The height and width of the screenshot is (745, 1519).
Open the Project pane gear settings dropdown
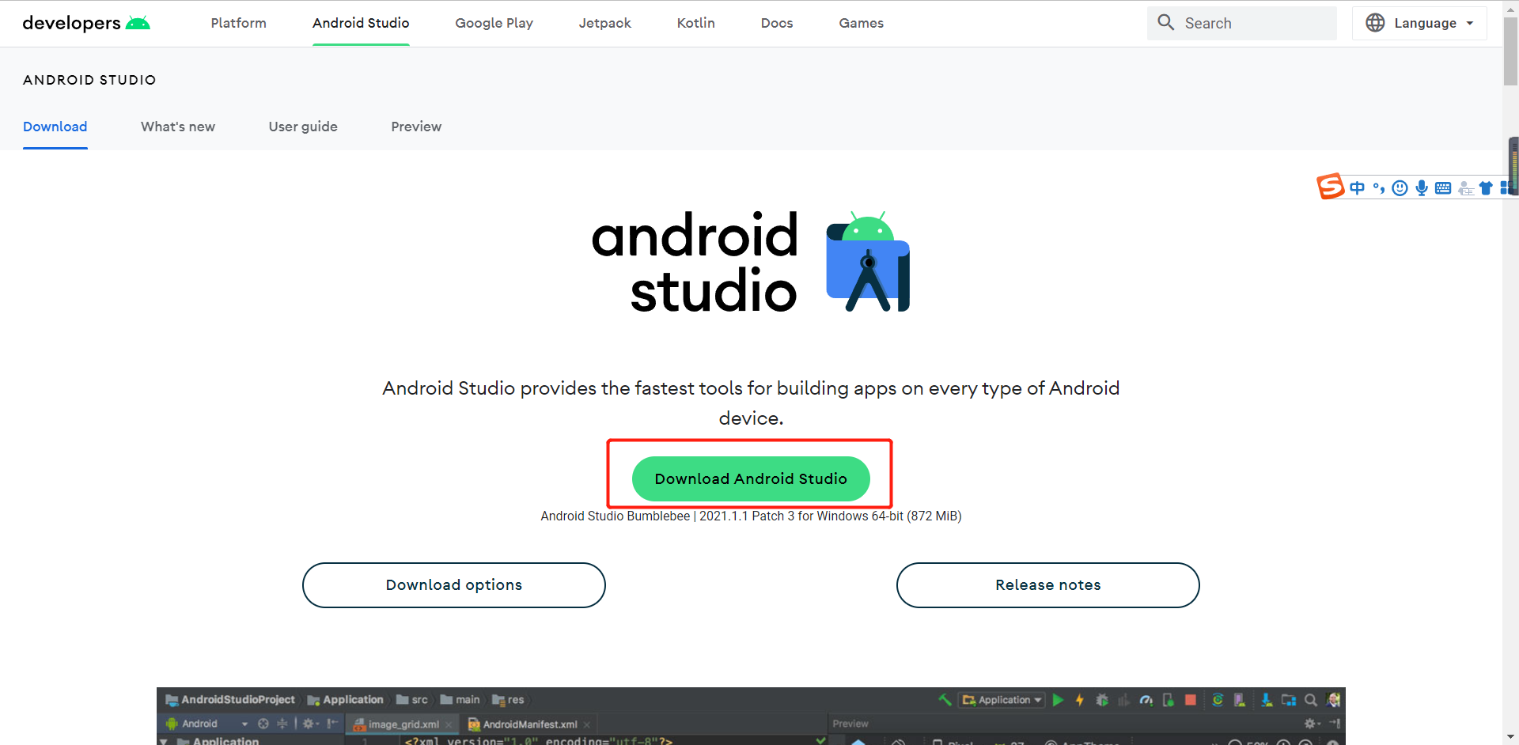tap(311, 724)
